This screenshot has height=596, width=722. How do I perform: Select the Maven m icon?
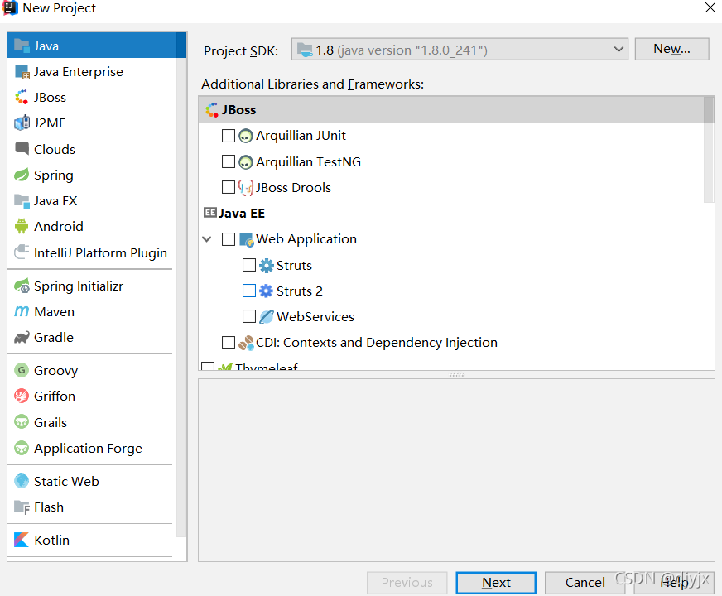pyautogui.click(x=22, y=311)
